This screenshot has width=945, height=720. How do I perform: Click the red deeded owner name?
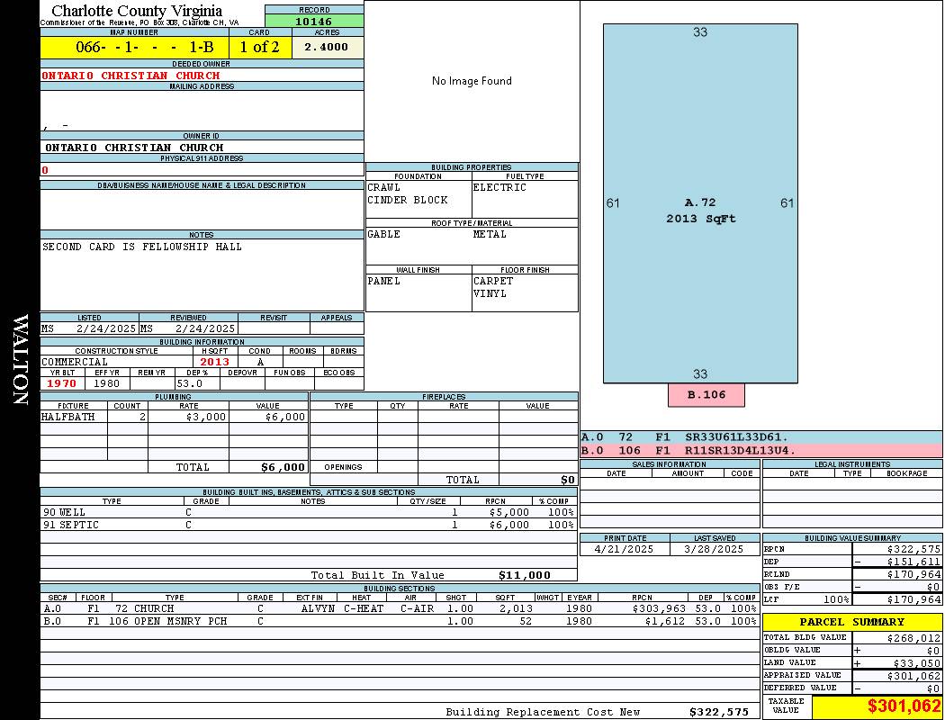pos(130,76)
